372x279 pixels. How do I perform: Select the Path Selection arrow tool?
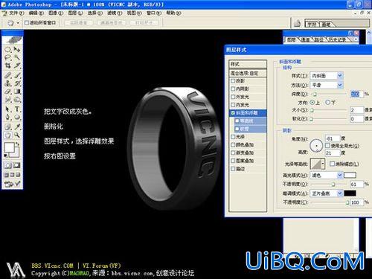(x=8, y=109)
